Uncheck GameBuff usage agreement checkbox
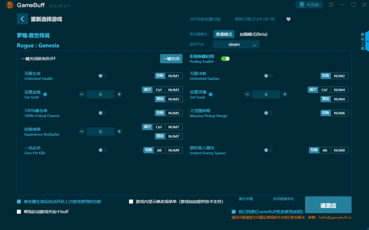 point(234,212)
